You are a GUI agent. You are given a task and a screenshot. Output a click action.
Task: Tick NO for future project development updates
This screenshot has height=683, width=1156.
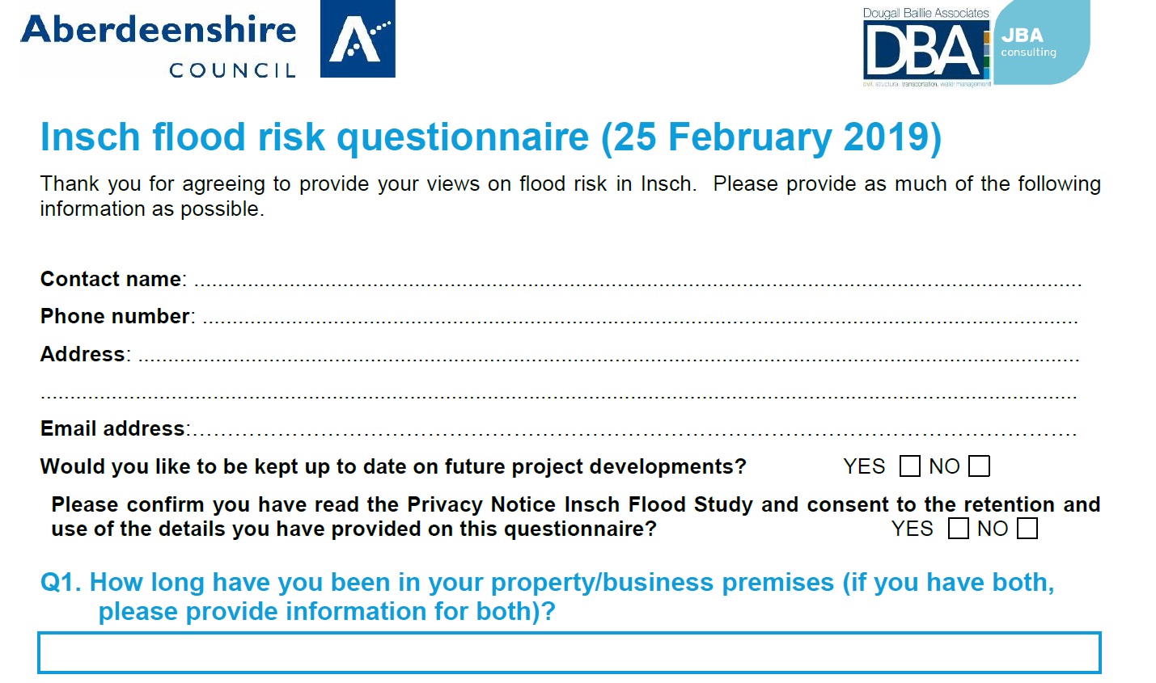(x=980, y=466)
